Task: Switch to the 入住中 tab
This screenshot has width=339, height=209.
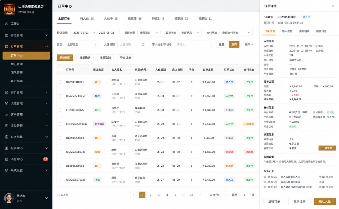Action: click(x=111, y=19)
